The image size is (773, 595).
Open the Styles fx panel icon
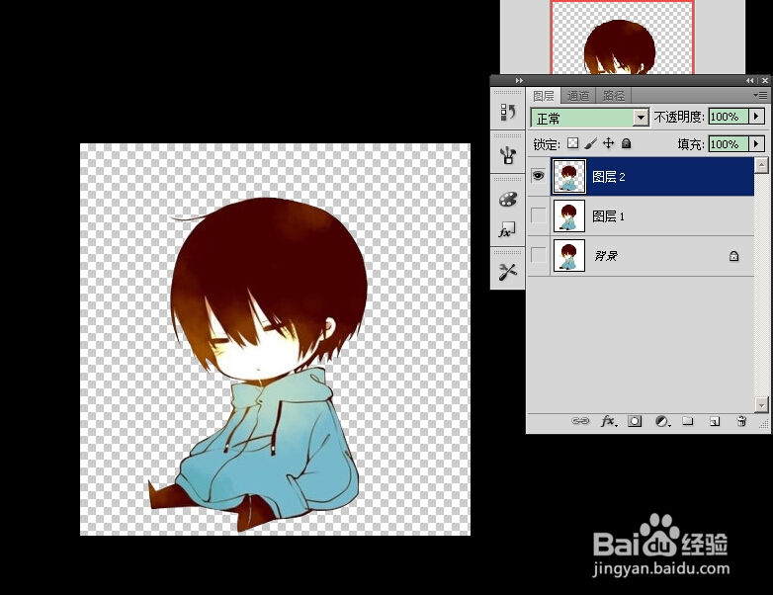pyautogui.click(x=507, y=230)
